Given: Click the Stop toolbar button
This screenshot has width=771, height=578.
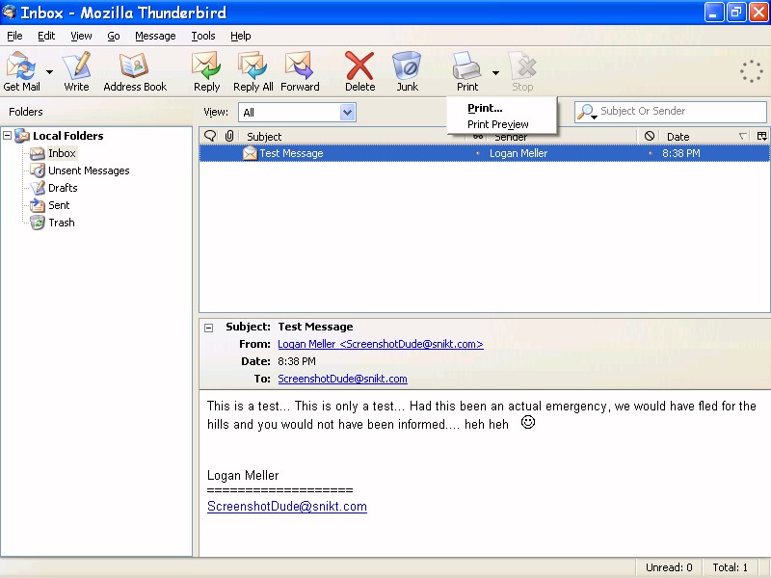Looking at the screenshot, I should [x=522, y=70].
